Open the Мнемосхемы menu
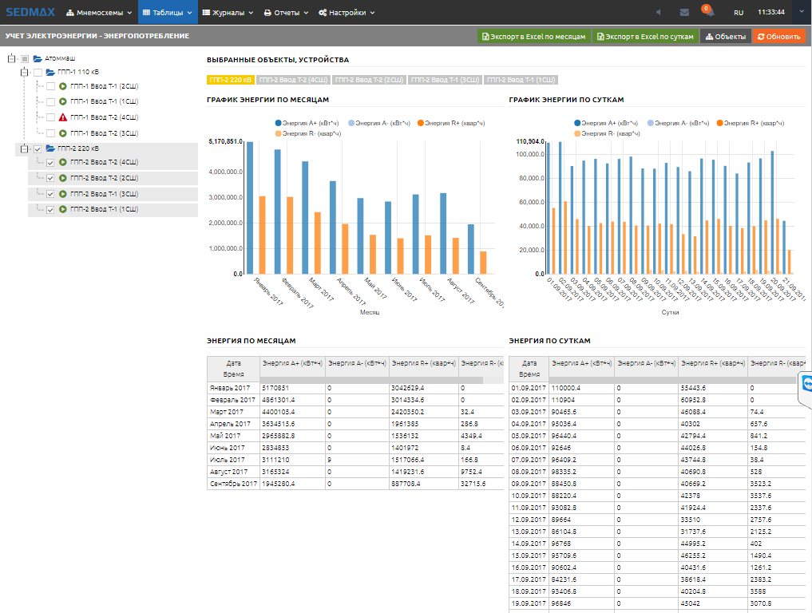 99,13
